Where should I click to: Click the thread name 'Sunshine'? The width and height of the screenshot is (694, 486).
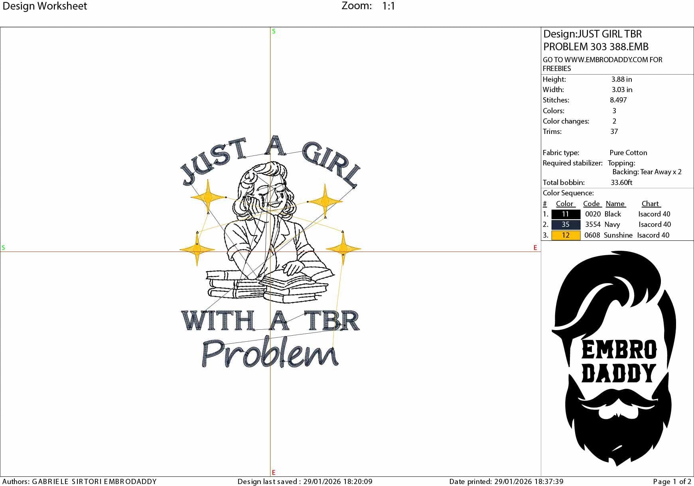(x=618, y=235)
